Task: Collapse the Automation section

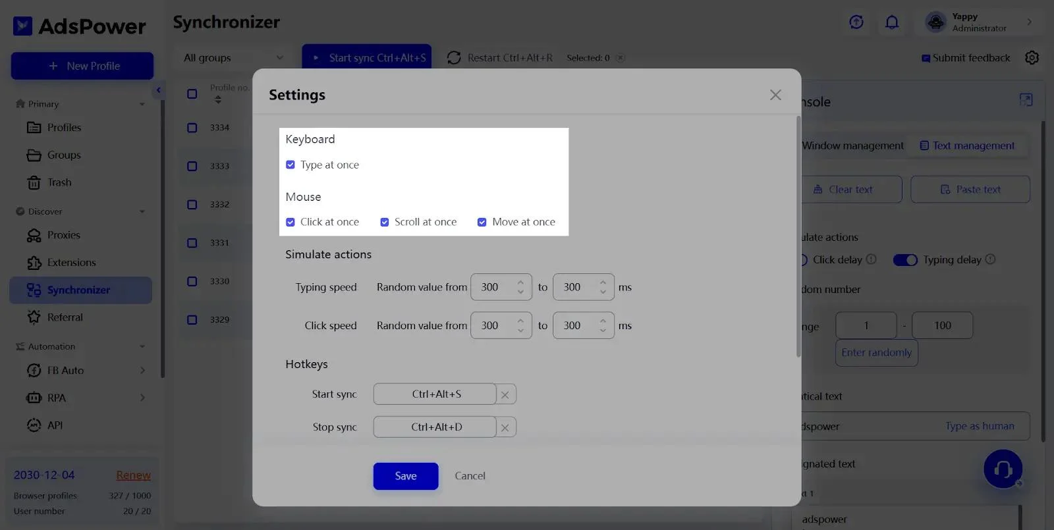Action: click(x=142, y=347)
